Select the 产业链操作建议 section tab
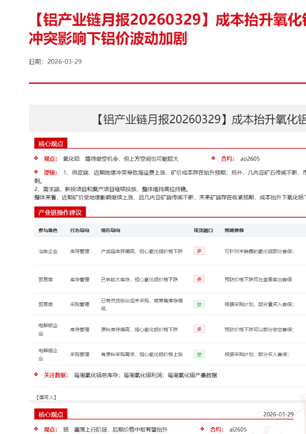Viewport: 306px width, 434px height. tap(60, 212)
